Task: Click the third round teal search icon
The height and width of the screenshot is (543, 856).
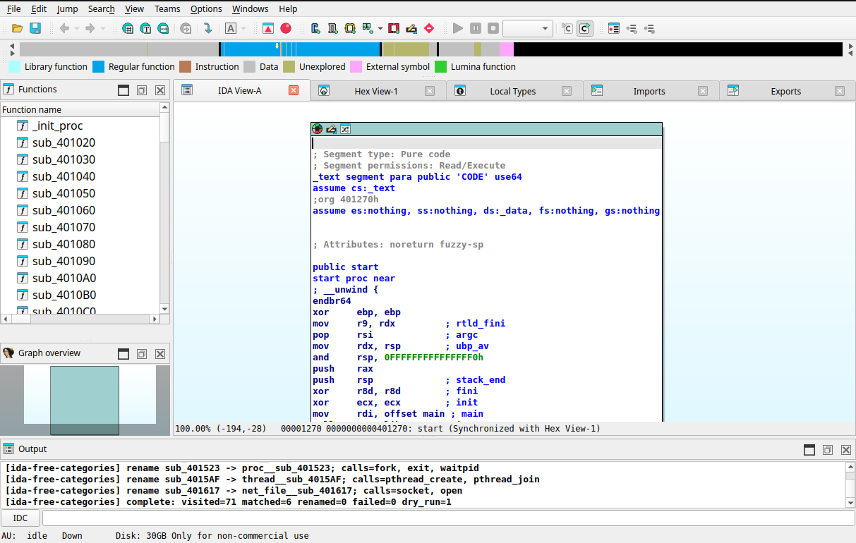Action: pos(163,28)
